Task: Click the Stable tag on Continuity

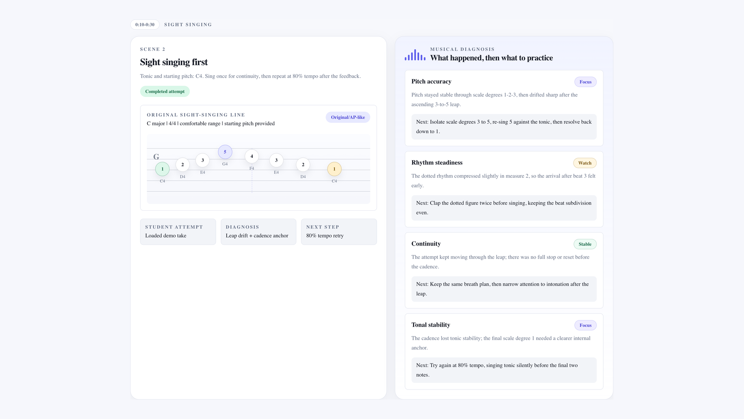Action: click(x=585, y=244)
